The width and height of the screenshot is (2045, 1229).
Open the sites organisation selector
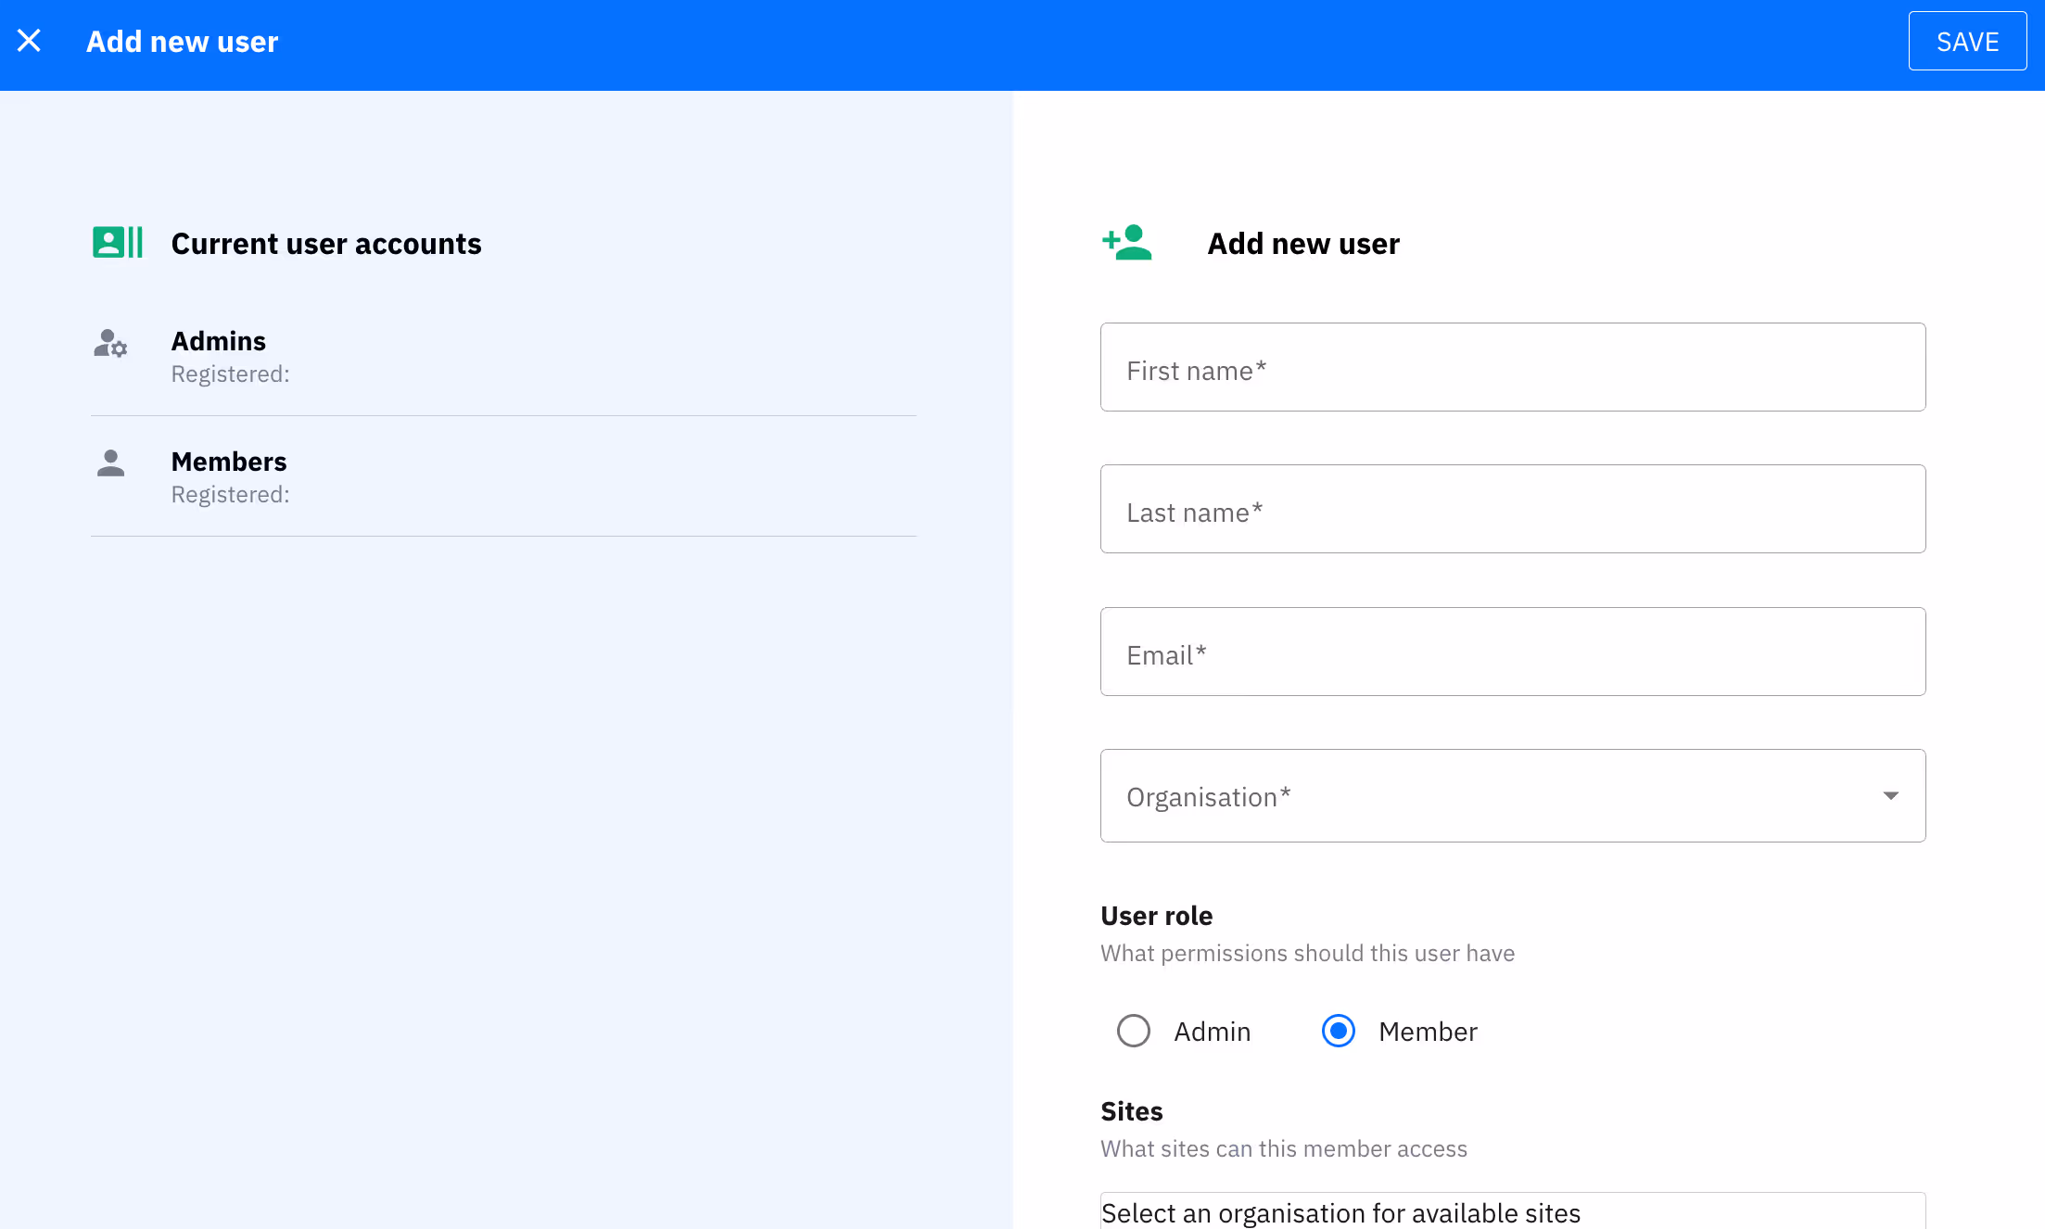click(1513, 1212)
